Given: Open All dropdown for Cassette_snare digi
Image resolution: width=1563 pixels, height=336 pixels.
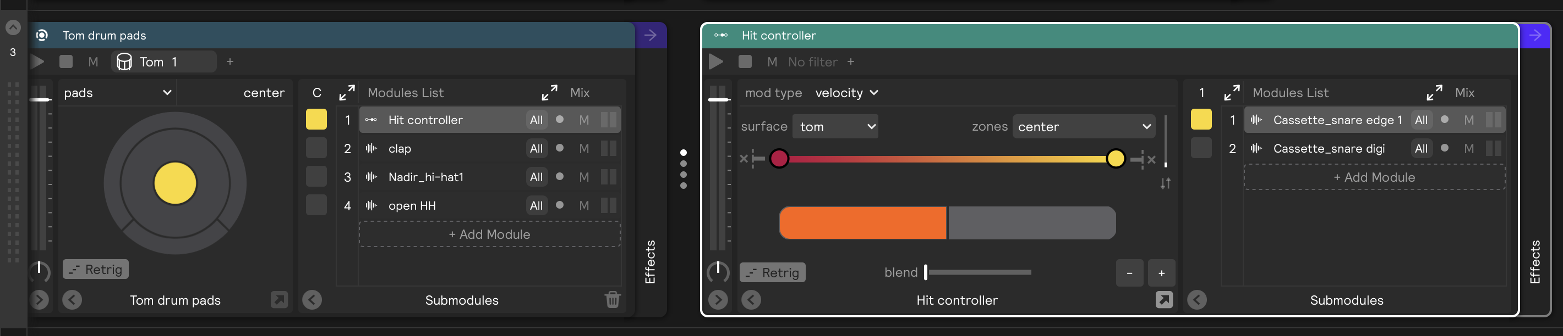Looking at the screenshot, I should [1421, 148].
